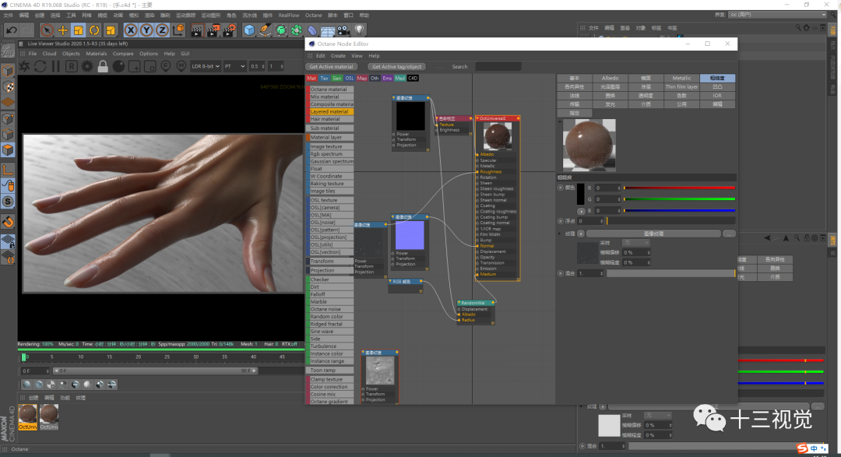The width and height of the screenshot is (841, 457).
Task: Toggle the Mat node filter
Action: coord(311,79)
